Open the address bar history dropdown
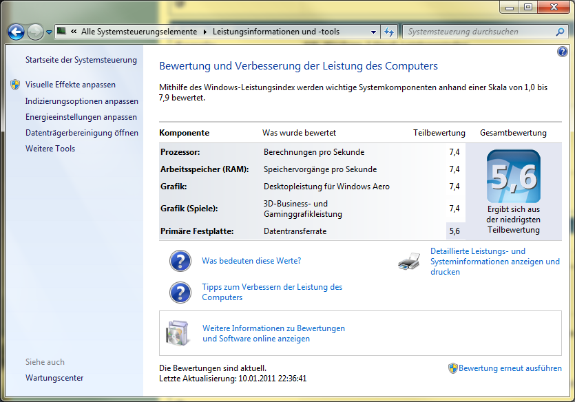 coord(373,32)
